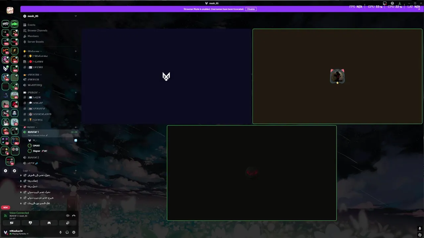Click Mashari username in user panel
The image size is (424, 238).
pos(16,231)
